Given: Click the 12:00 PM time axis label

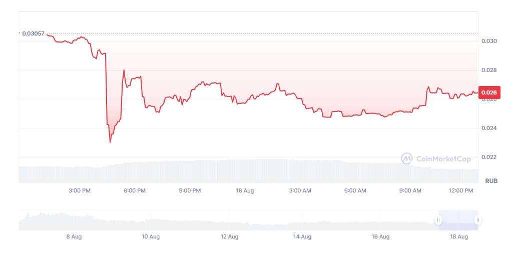Looking at the screenshot, I should (461, 190).
